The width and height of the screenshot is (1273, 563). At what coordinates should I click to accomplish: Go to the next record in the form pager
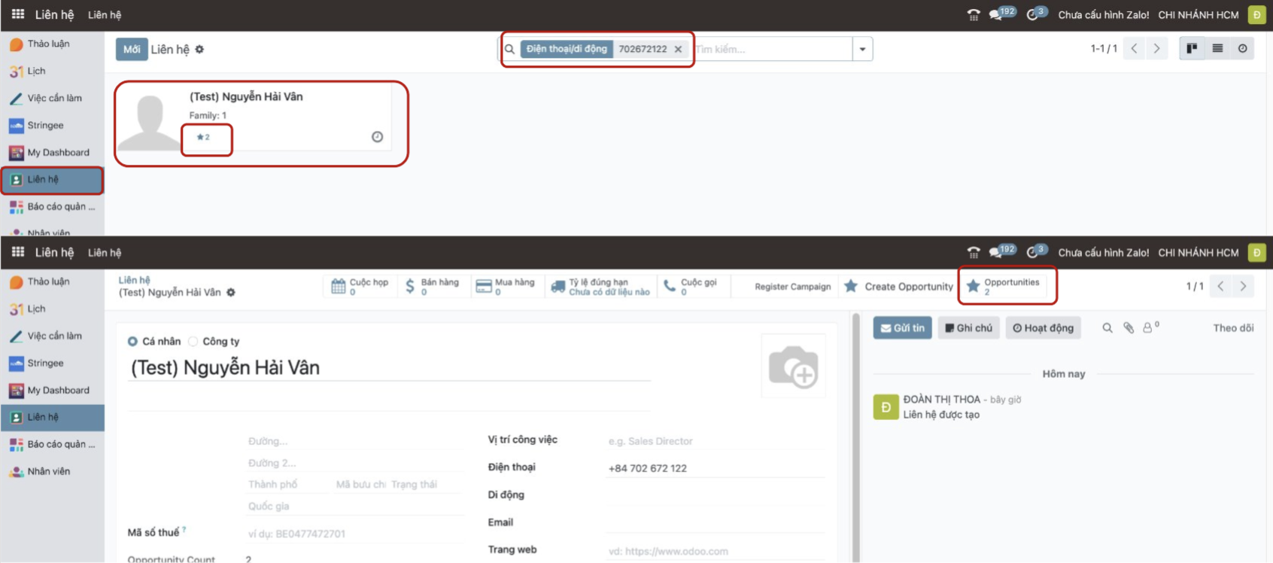coord(1243,286)
